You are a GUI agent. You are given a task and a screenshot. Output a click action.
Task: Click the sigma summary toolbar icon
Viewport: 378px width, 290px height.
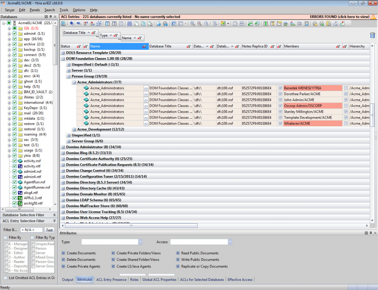click(x=300, y=23)
